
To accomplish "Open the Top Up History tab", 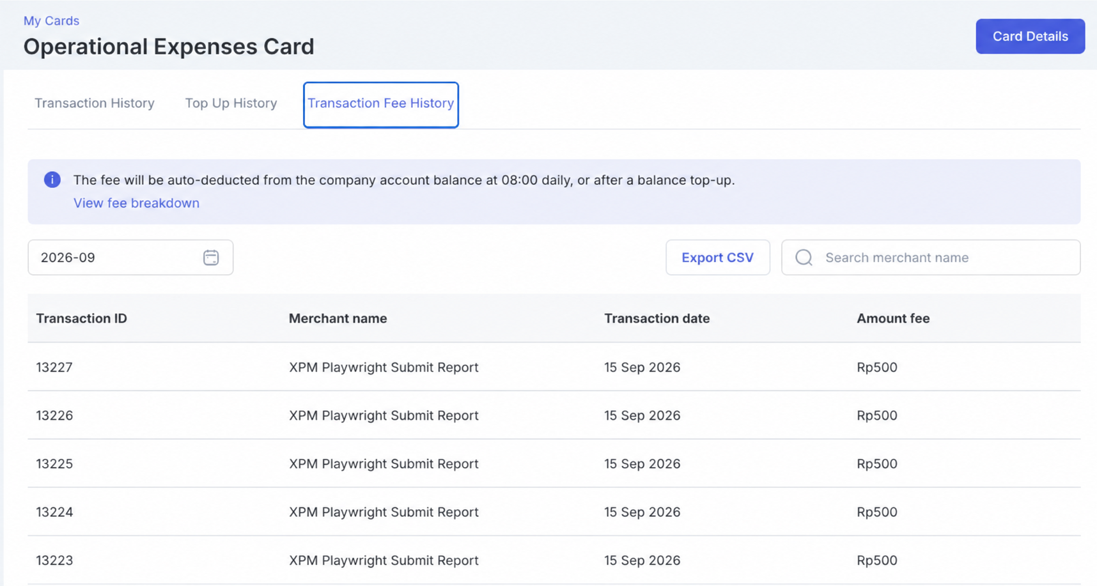I will pyautogui.click(x=231, y=103).
